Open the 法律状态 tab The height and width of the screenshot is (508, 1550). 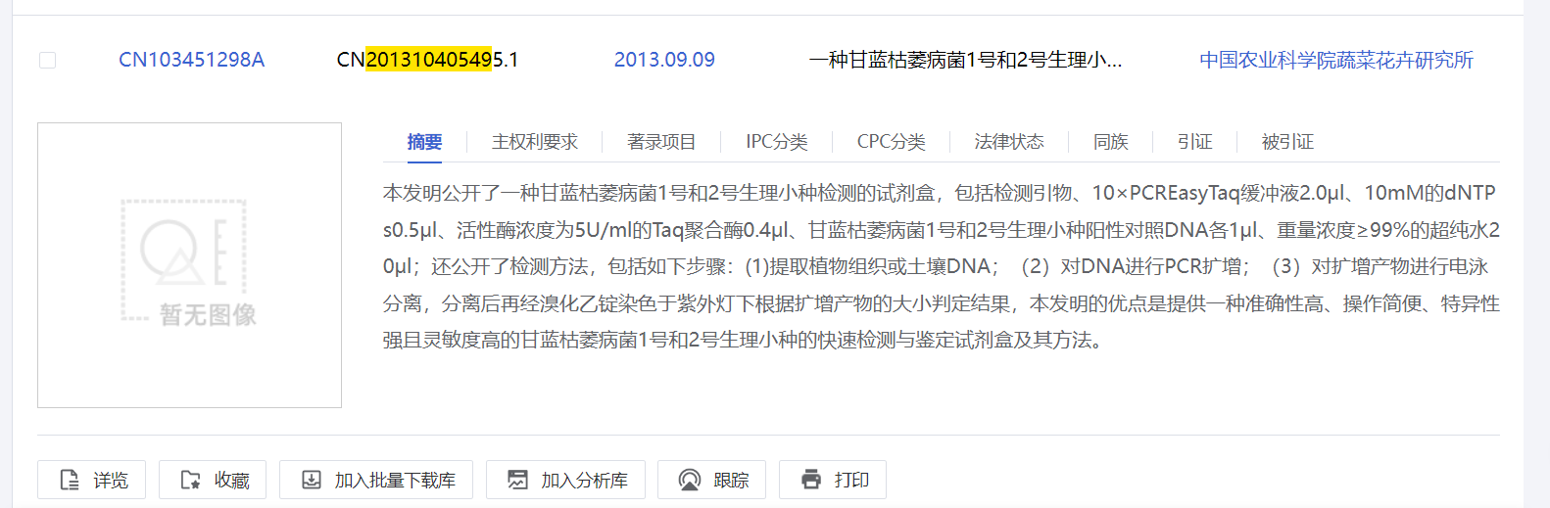coord(1008,142)
